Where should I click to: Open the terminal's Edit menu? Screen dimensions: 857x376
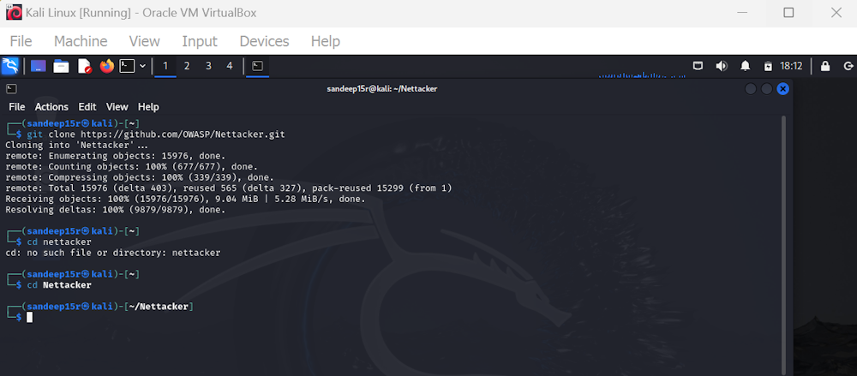[87, 107]
